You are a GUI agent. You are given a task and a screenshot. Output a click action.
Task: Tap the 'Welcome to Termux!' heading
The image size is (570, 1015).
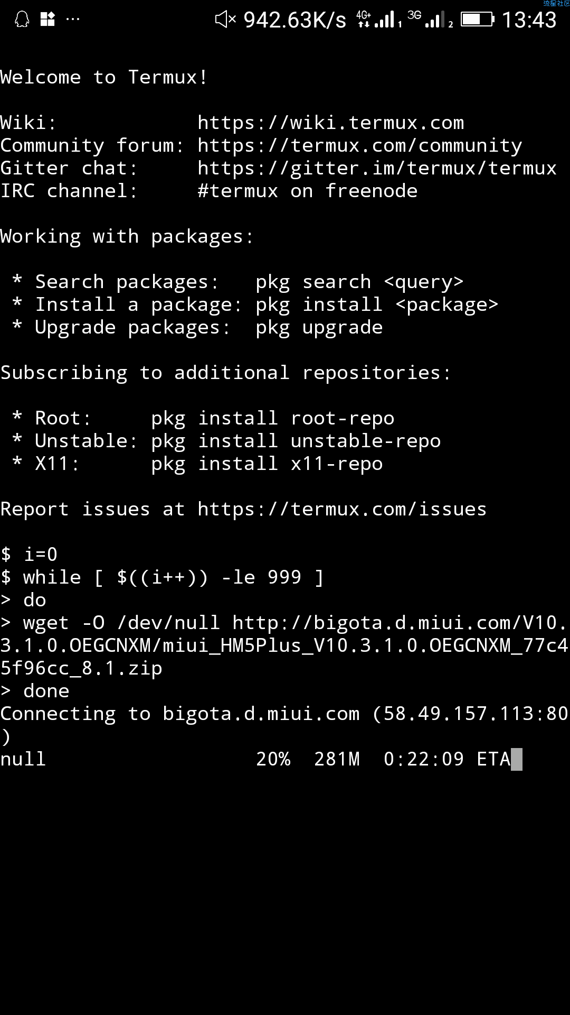104,77
